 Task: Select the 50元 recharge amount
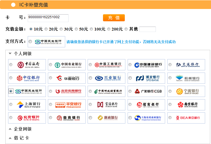[76, 29]
